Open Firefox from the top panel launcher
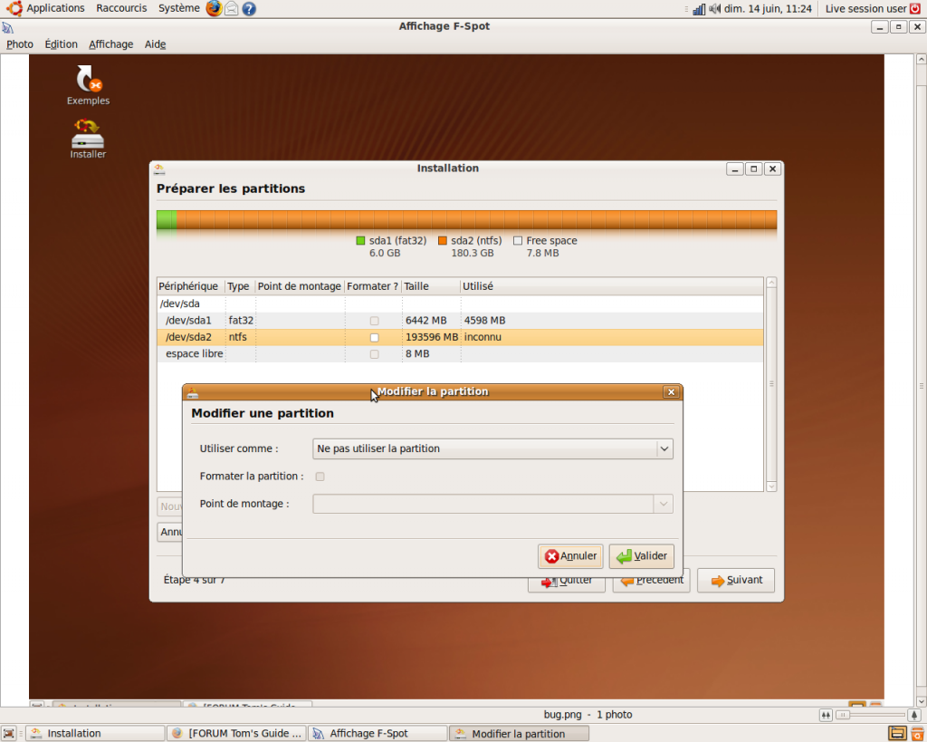 click(x=214, y=8)
